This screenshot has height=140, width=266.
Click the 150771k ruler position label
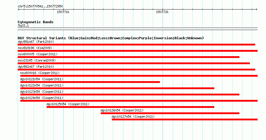click(63, 12)
